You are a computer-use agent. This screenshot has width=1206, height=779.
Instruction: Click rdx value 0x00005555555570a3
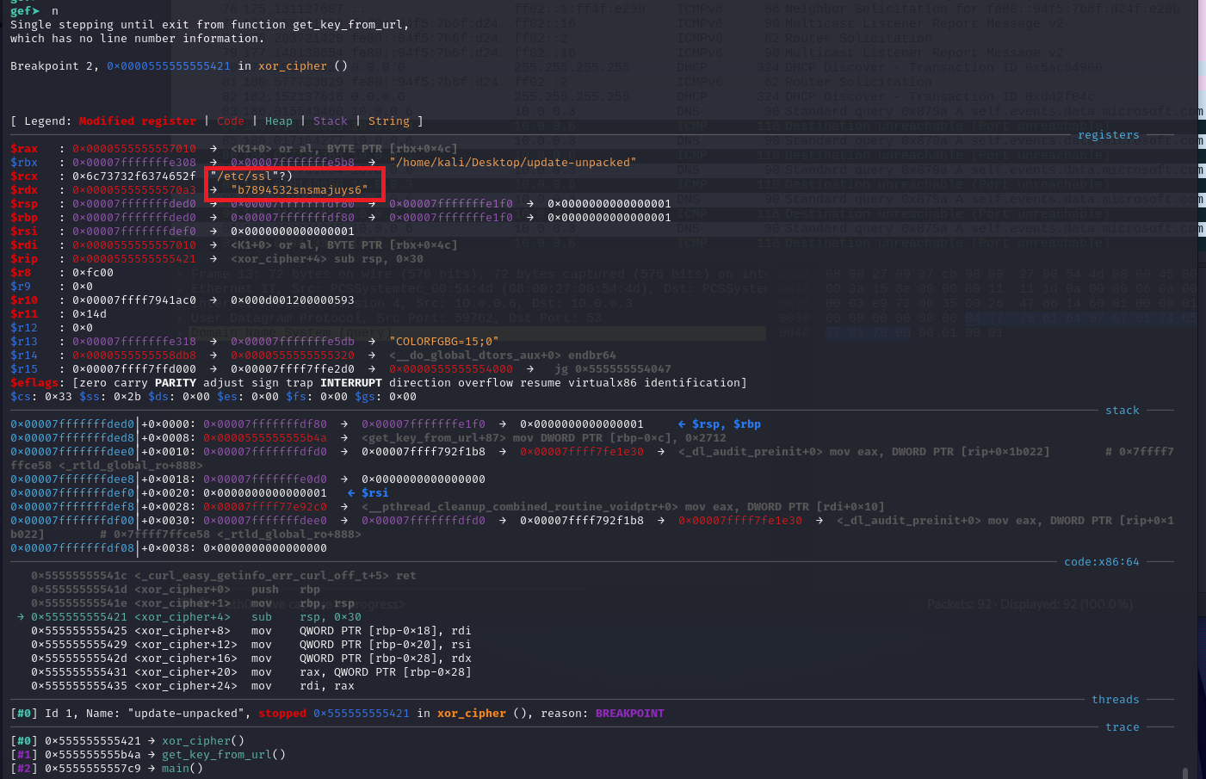click(134, 190)
